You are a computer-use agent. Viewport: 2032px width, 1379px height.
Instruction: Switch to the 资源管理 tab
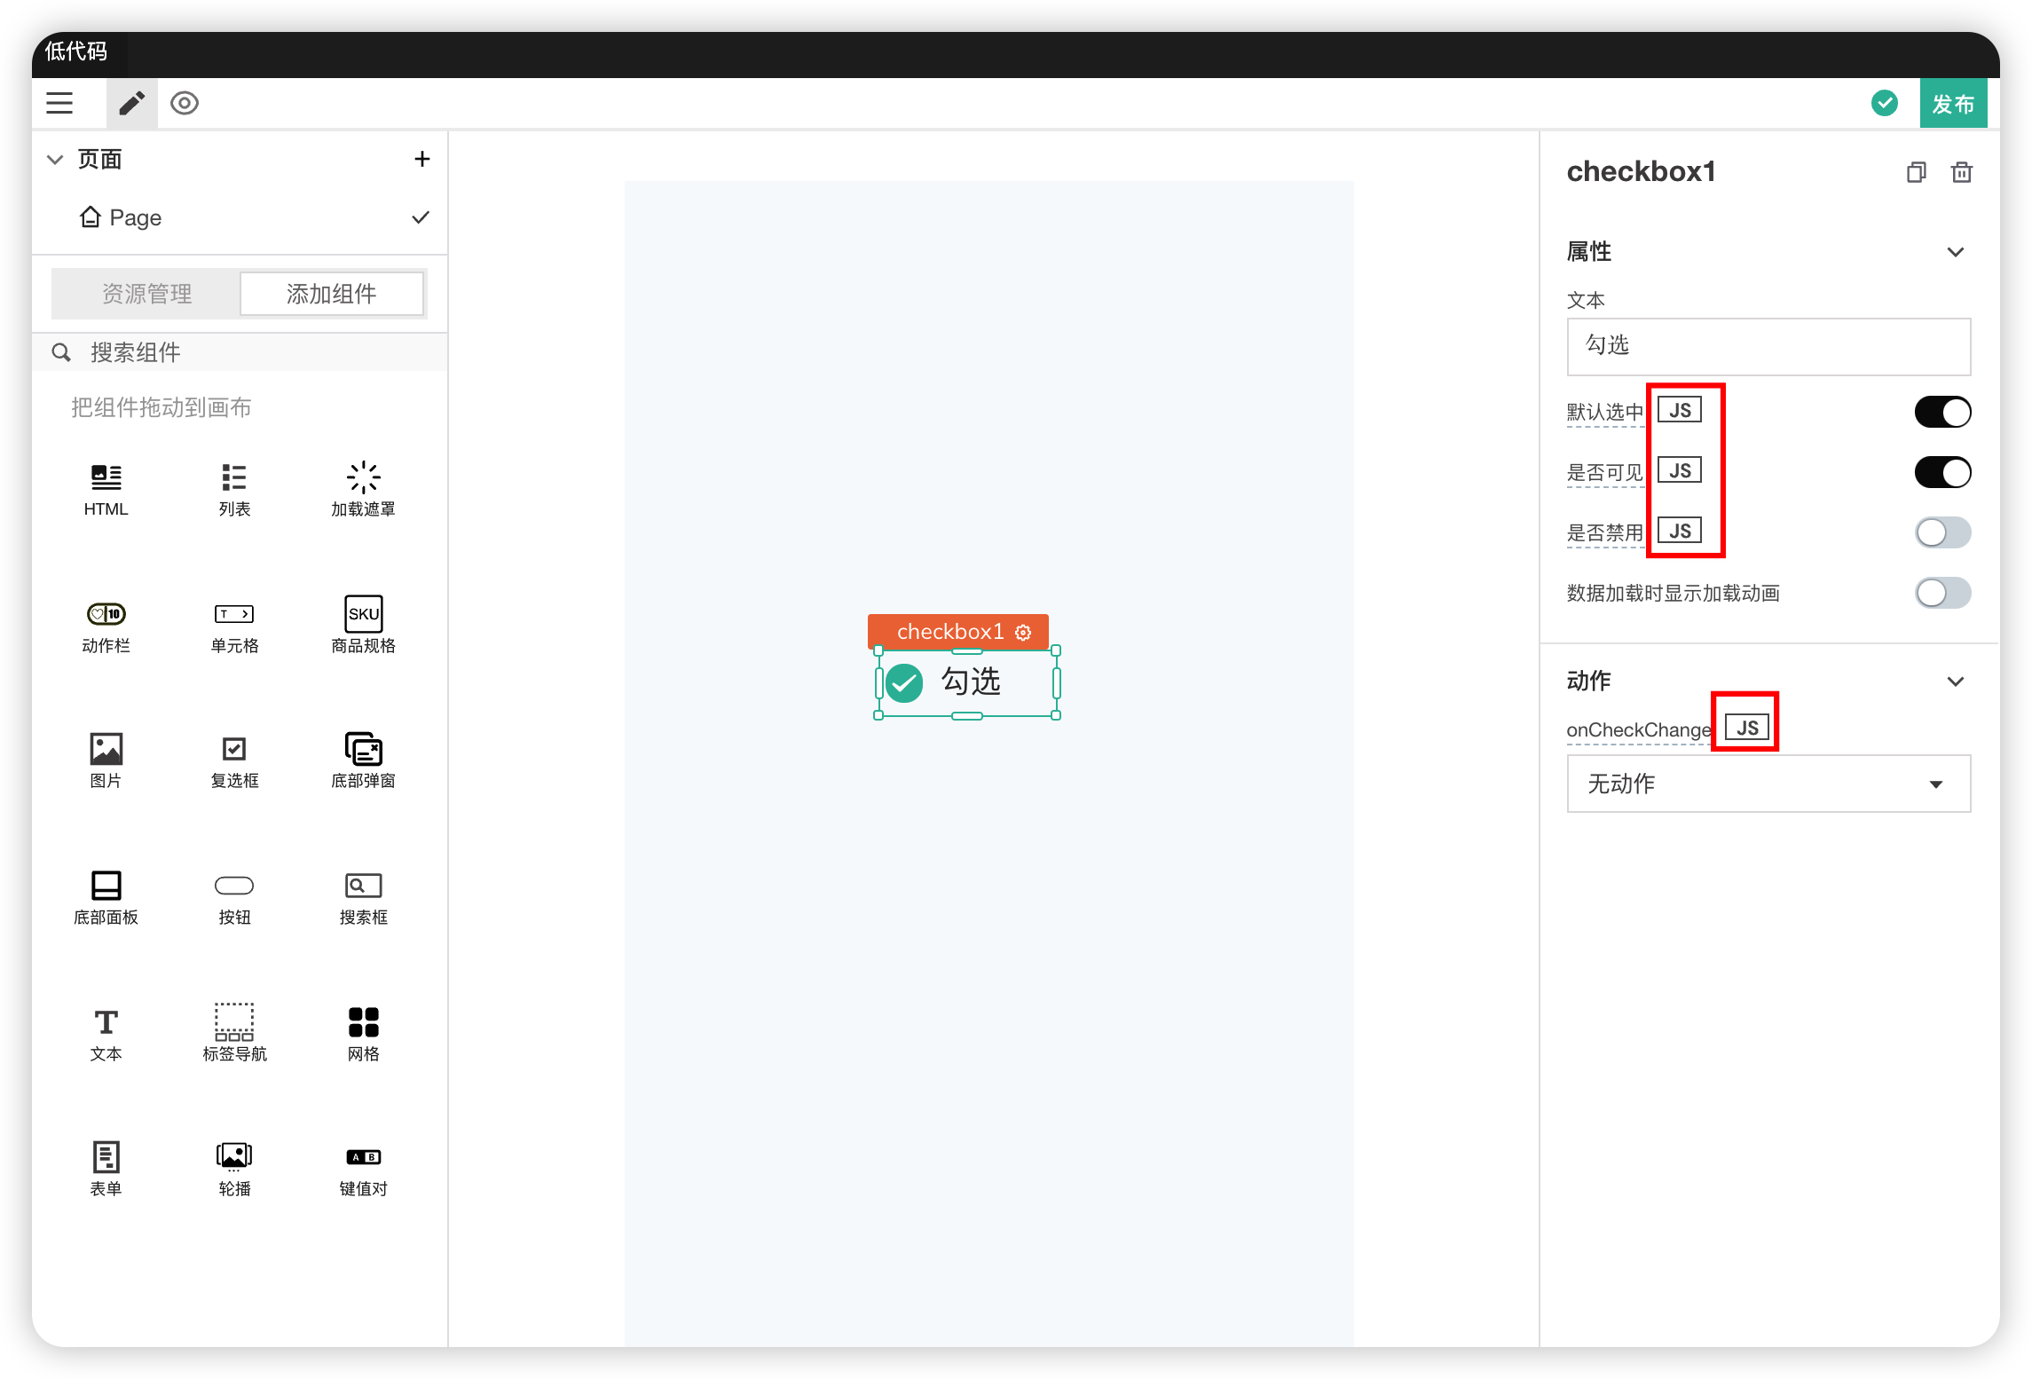pyautogui.click(x=146, y=294)
